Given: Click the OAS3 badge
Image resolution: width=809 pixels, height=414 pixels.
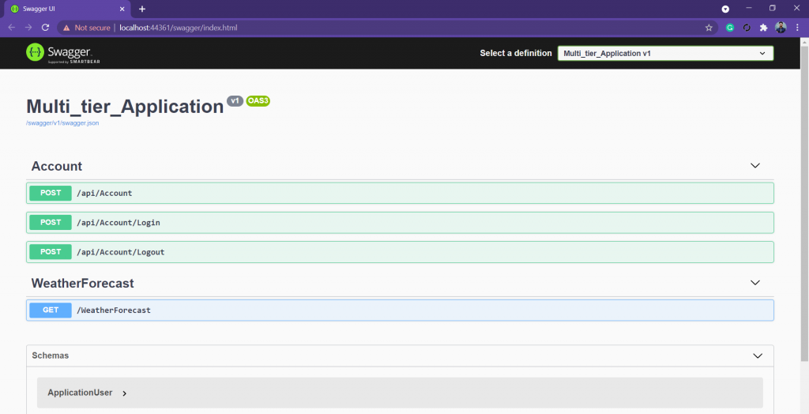Looking at the screenshot, I should pyautogui.click(x=258, y=100).
